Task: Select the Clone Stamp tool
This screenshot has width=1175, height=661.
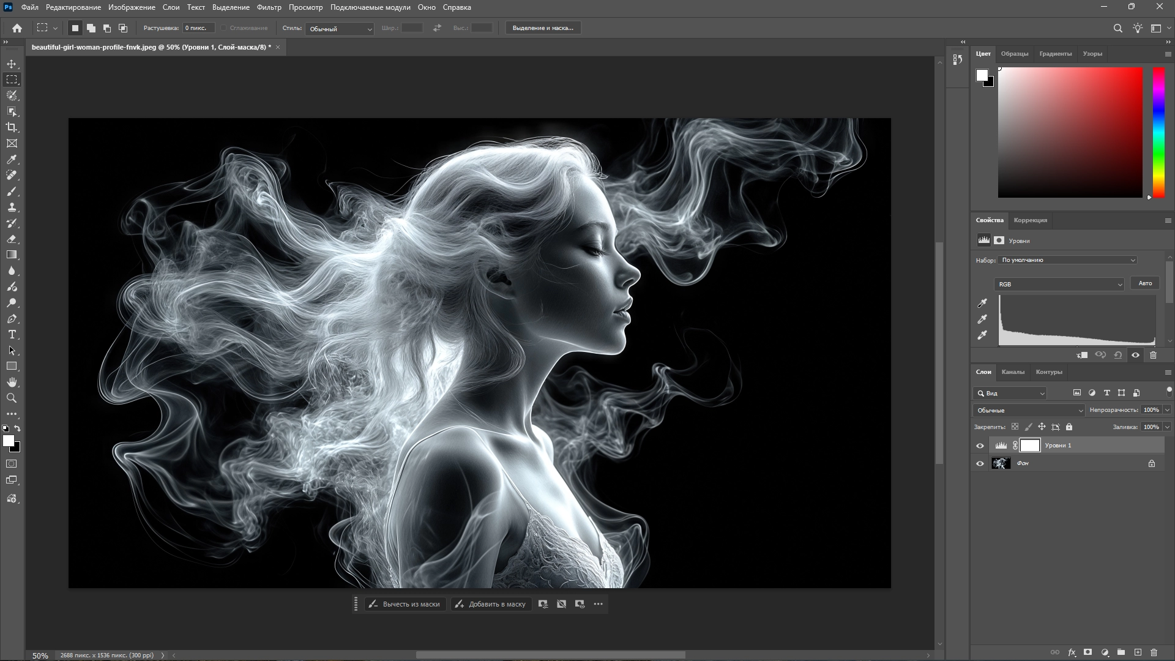Action: 12,207
